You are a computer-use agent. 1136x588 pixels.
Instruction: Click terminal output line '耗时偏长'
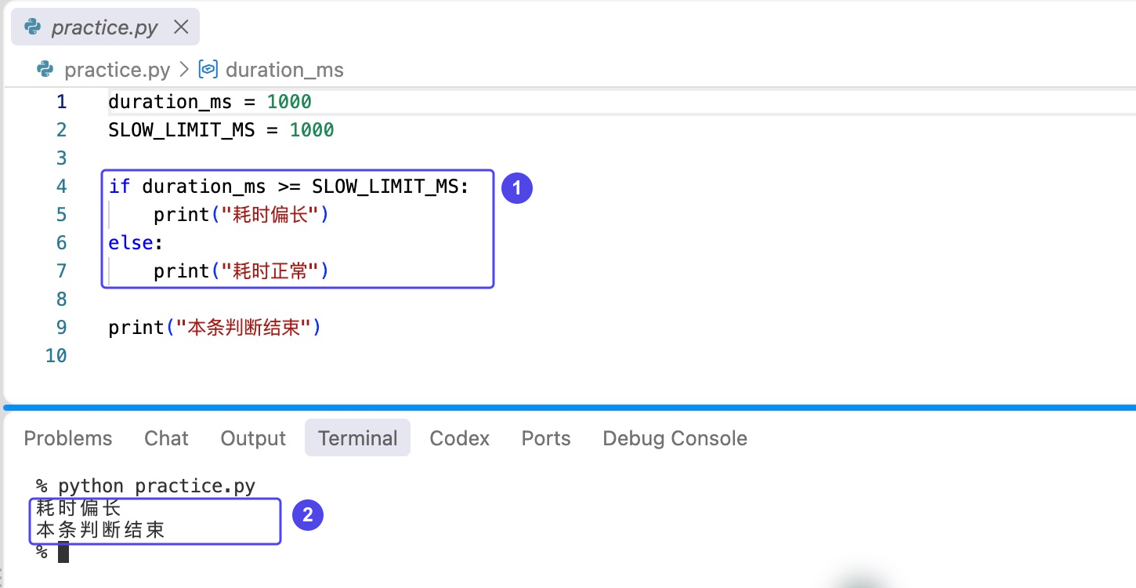point(78,508)
